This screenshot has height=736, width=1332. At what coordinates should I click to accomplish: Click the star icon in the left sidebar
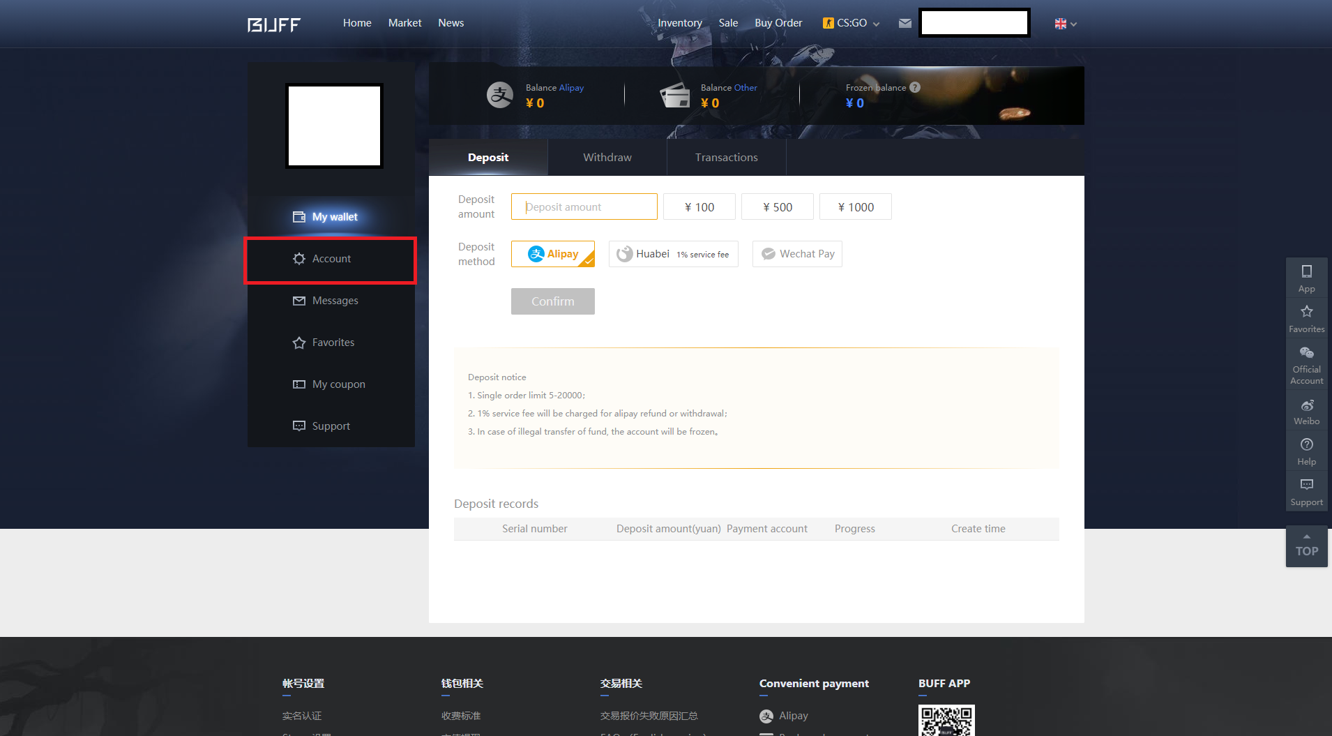click(x=299, y=343)
